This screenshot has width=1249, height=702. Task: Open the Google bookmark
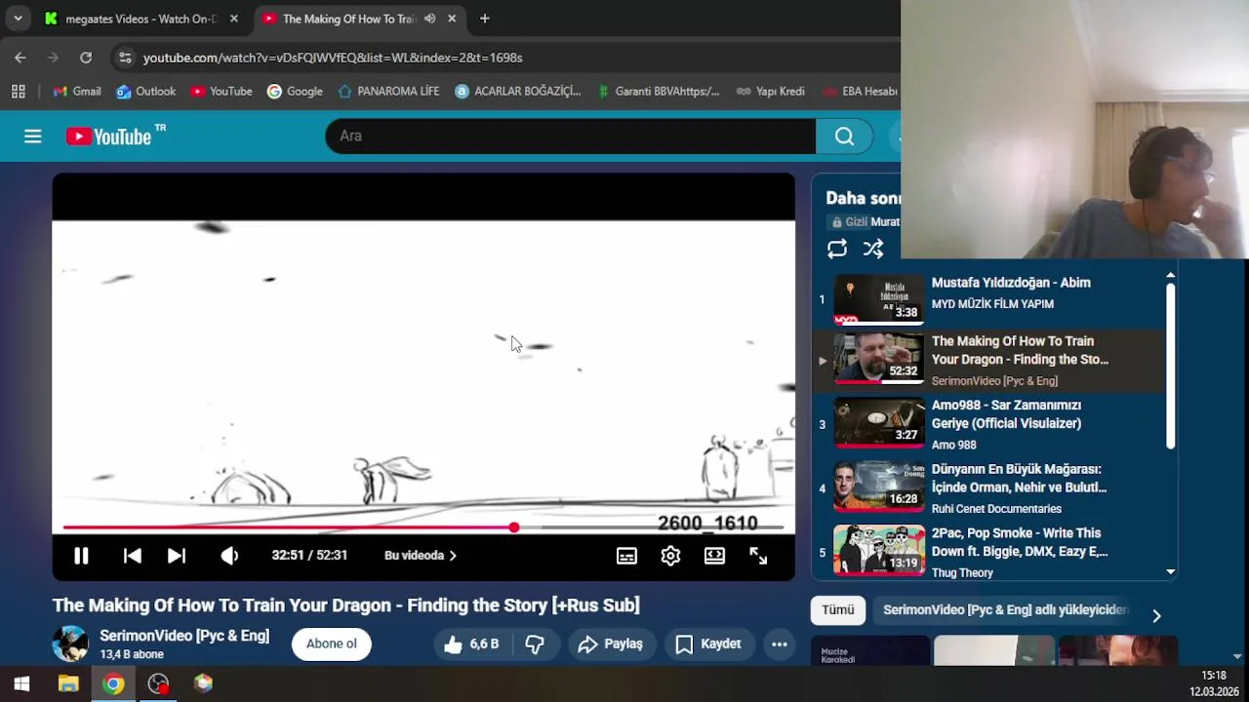coord(295,92)
